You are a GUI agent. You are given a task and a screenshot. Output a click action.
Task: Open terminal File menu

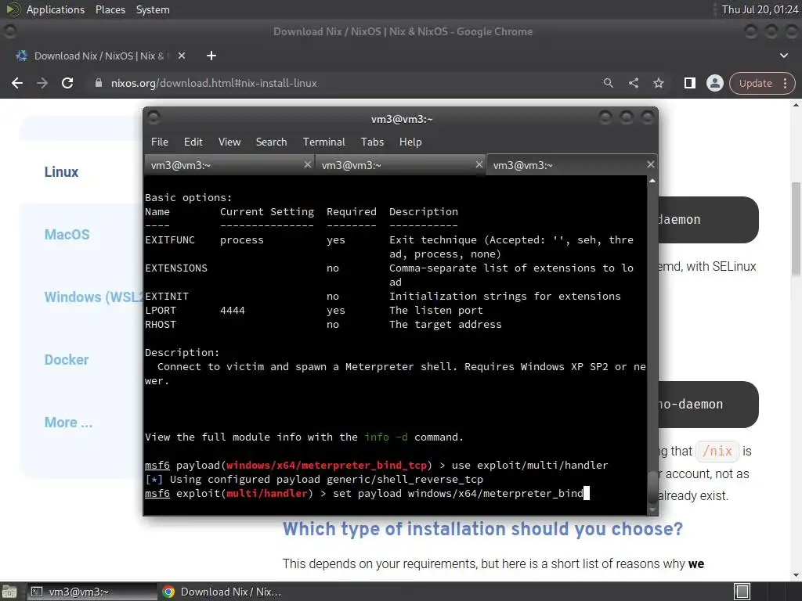(x=160, y=142)
